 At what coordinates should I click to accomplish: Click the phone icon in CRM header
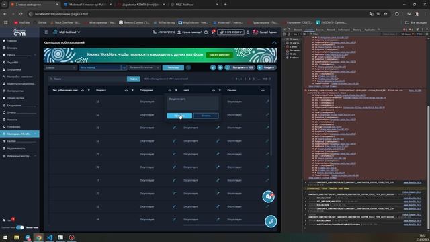(x=155, y=32)
